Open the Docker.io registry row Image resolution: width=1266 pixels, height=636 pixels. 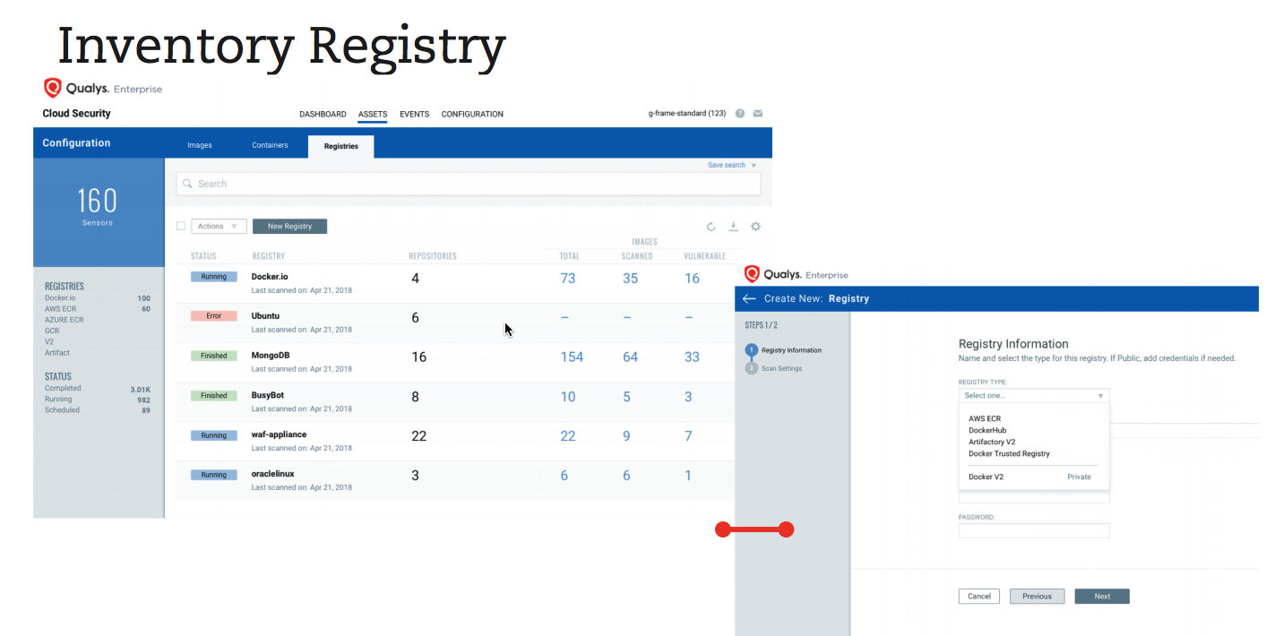point(455,283)
